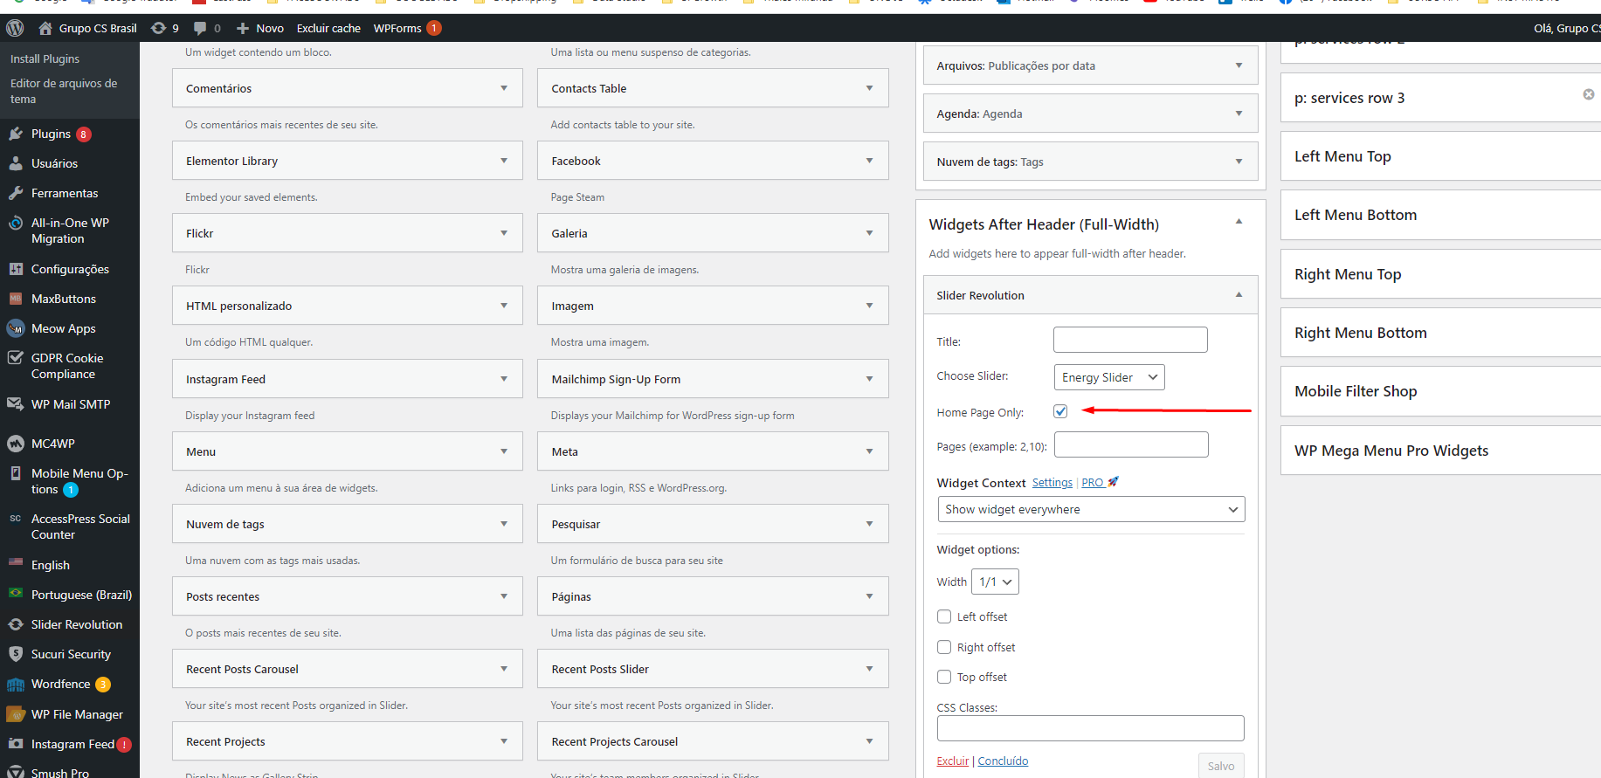Open Smush Pro menu item

pos(60,773)
